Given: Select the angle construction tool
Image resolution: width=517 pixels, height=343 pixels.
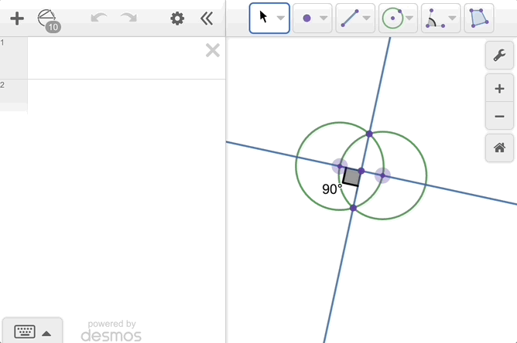Looking at the screenshot, I should point(435,18).
